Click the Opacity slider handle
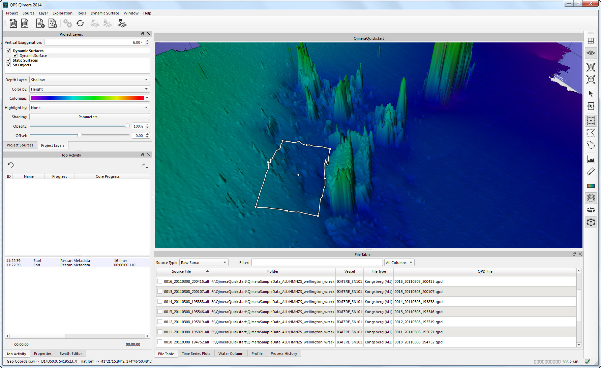The image size is (601, 368). click(127, 126)
